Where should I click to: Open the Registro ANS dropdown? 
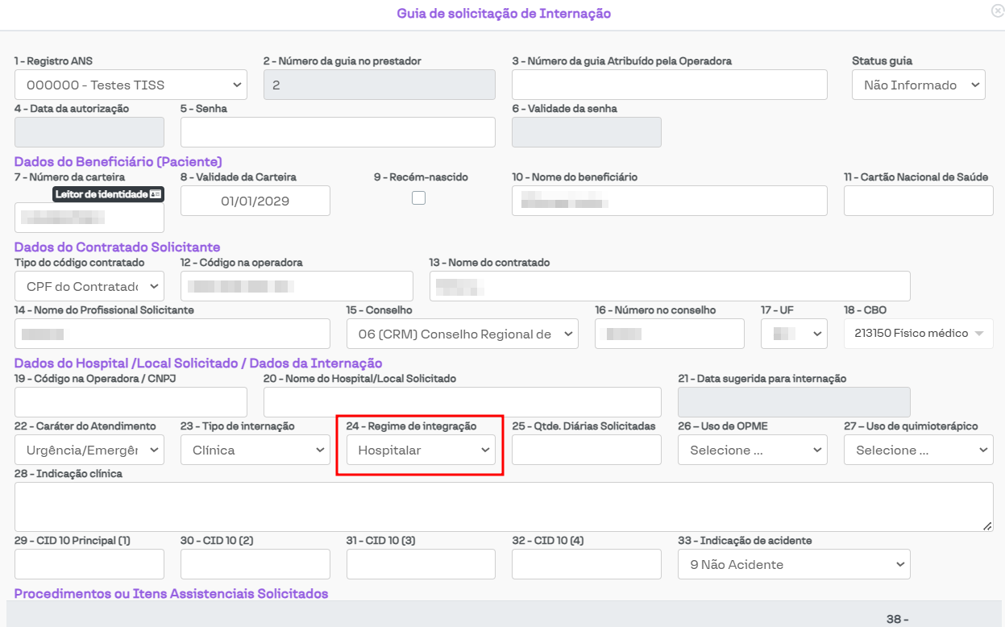click(131, 85)
